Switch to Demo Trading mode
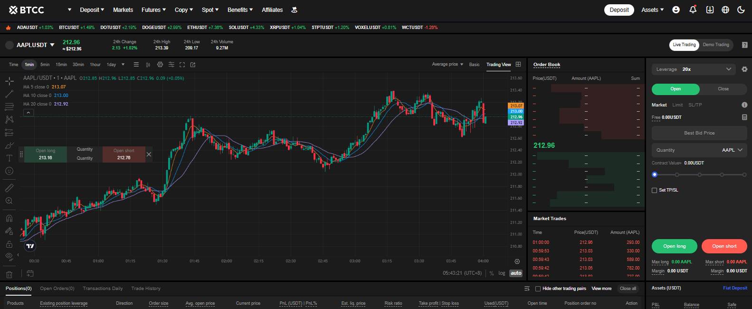 (x=716, y=45)
